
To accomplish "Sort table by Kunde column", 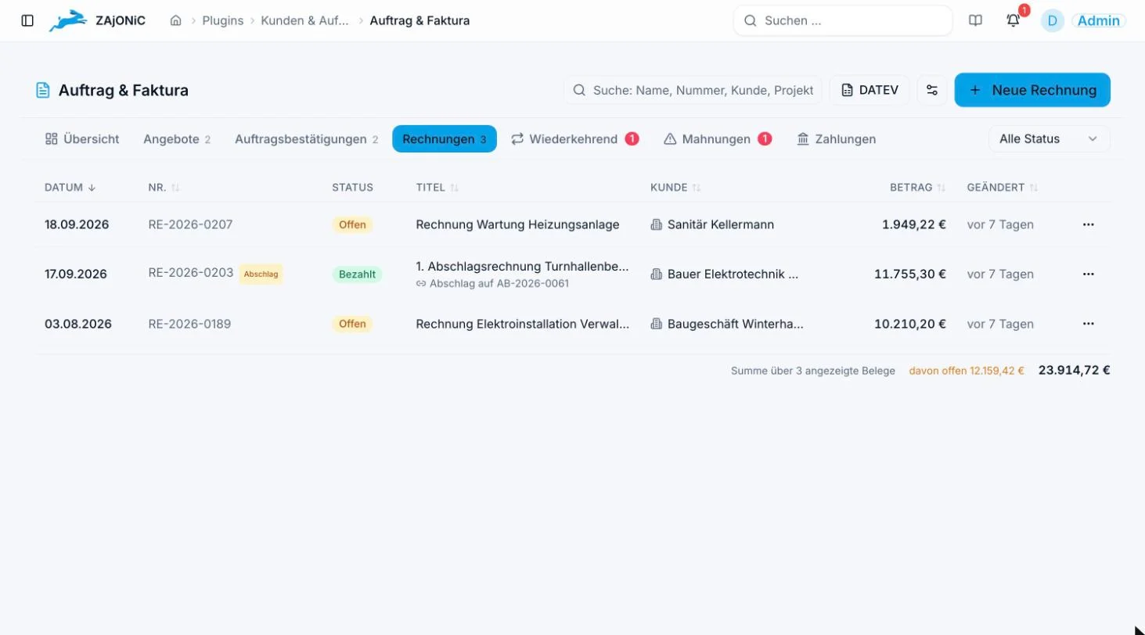I will pyautogui.click(x=675, y=188).
